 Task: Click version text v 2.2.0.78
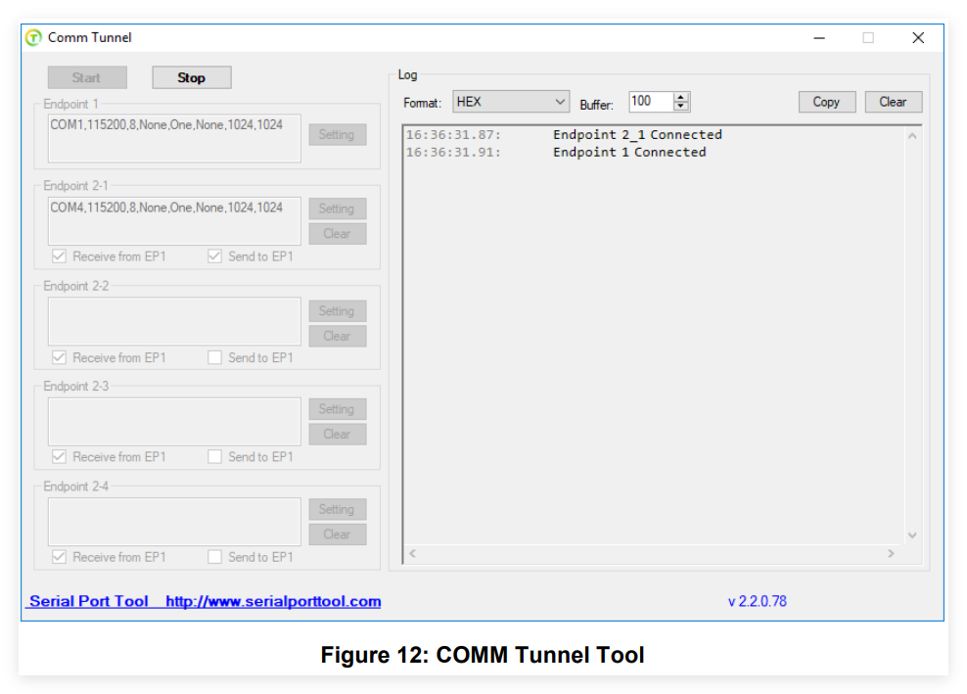pyautogui.click(x=758, y=601)
